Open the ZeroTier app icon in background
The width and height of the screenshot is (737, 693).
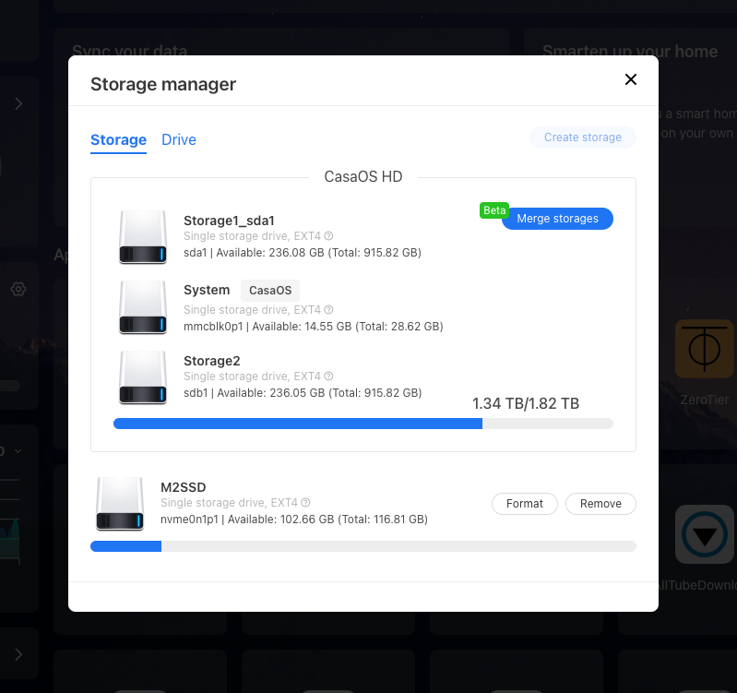click(x=704, y=349)
